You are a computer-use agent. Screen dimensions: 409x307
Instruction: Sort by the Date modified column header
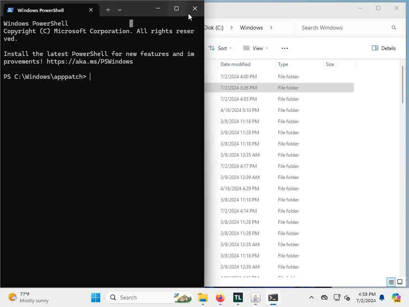tap(246, 64)
